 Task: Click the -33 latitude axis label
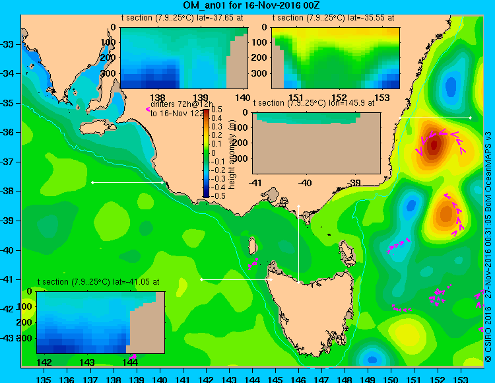click(7, 44)
